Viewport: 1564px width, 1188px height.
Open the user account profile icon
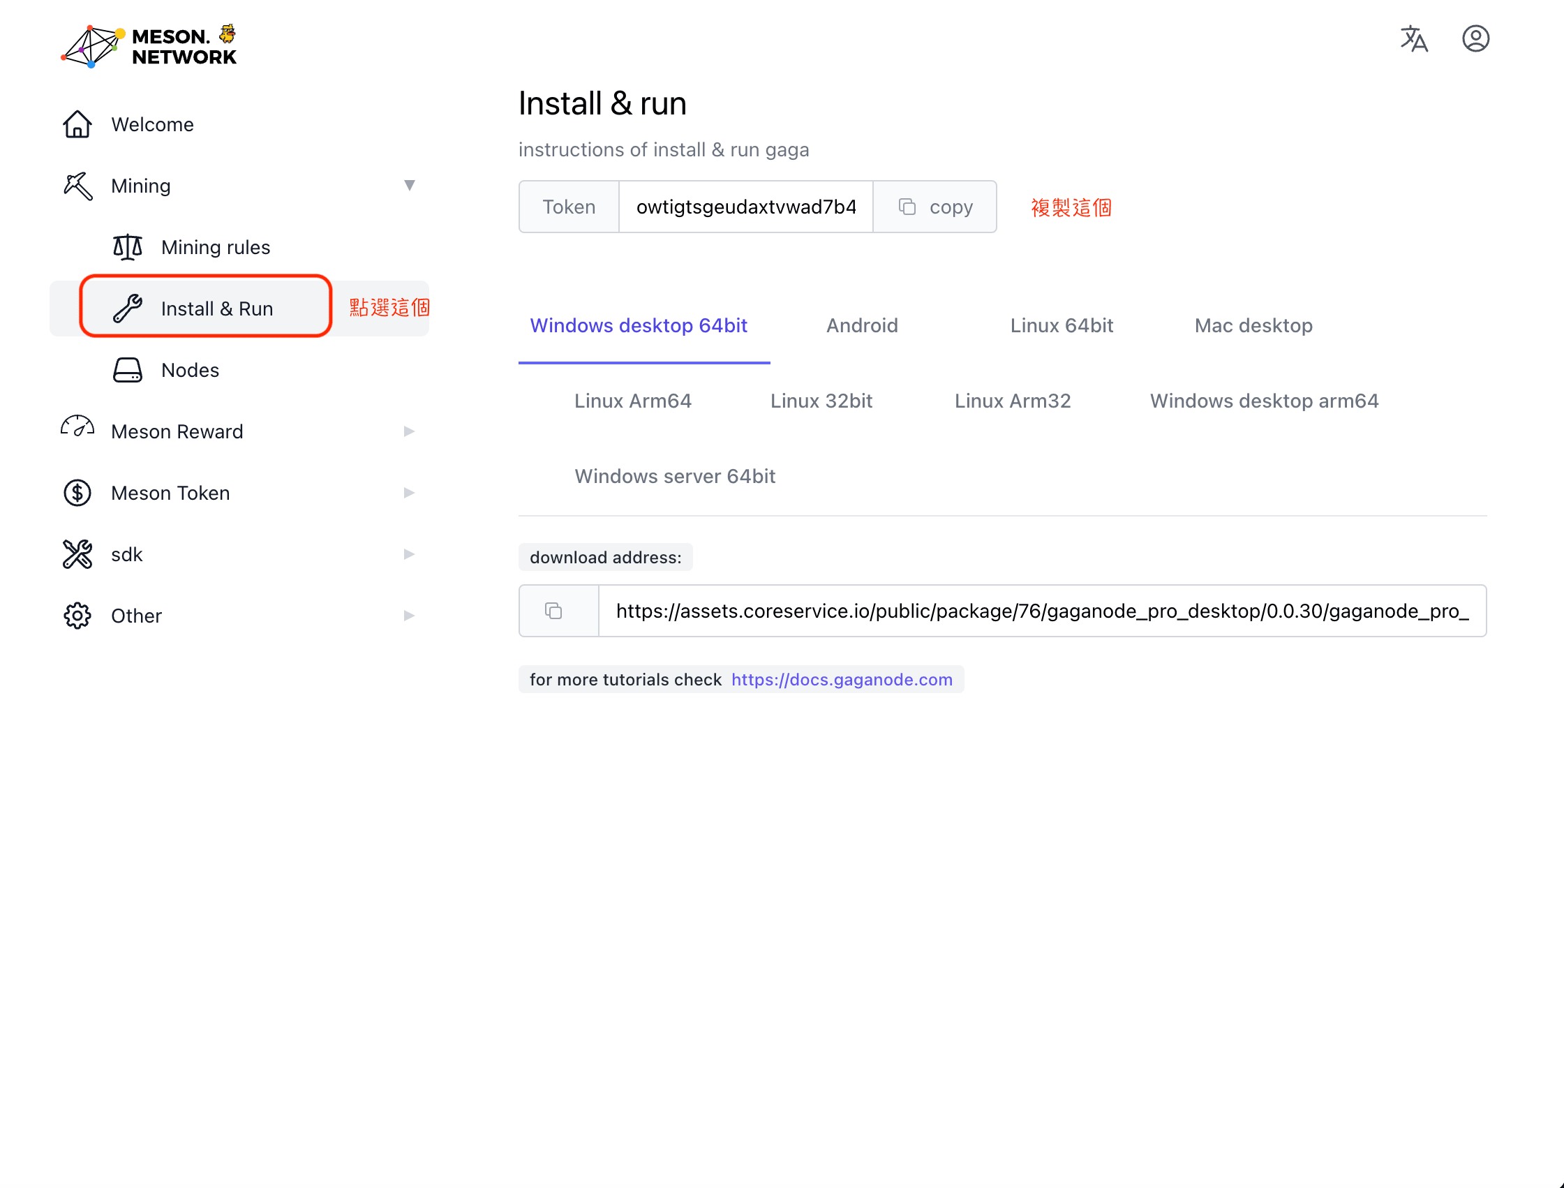click(1475, 39)
